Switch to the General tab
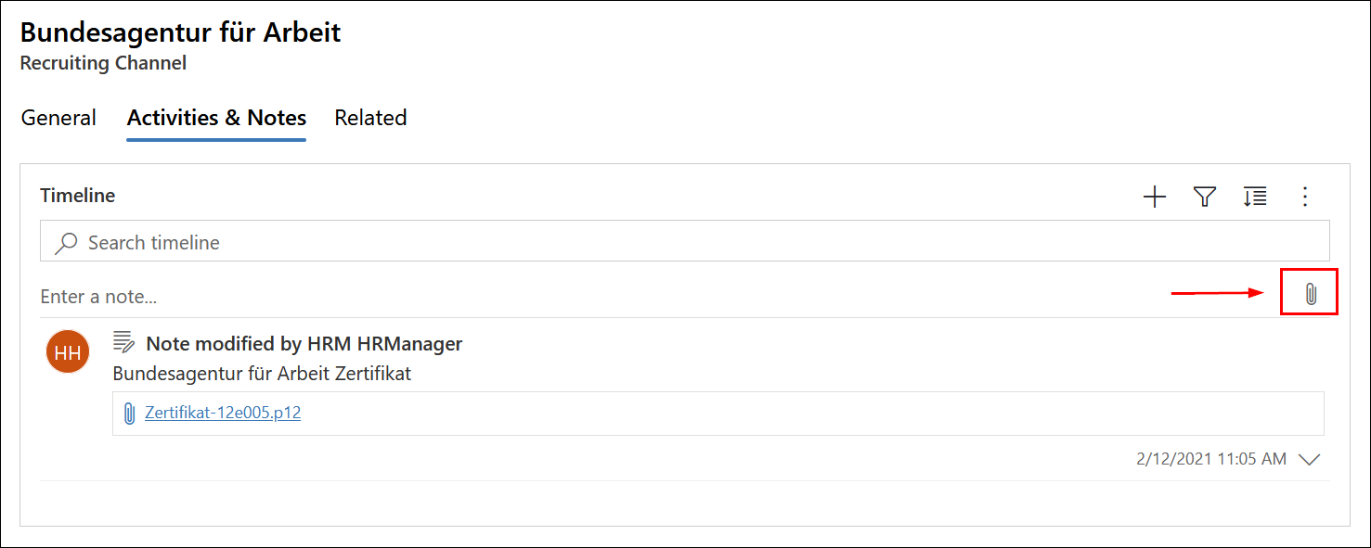 pos(58,118)
